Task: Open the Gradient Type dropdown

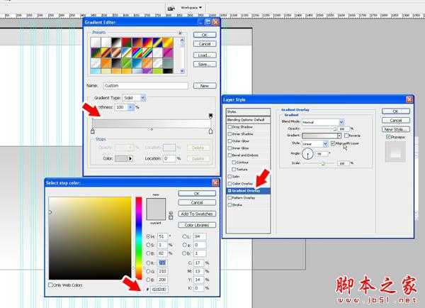Action: (x=134, y=98)
